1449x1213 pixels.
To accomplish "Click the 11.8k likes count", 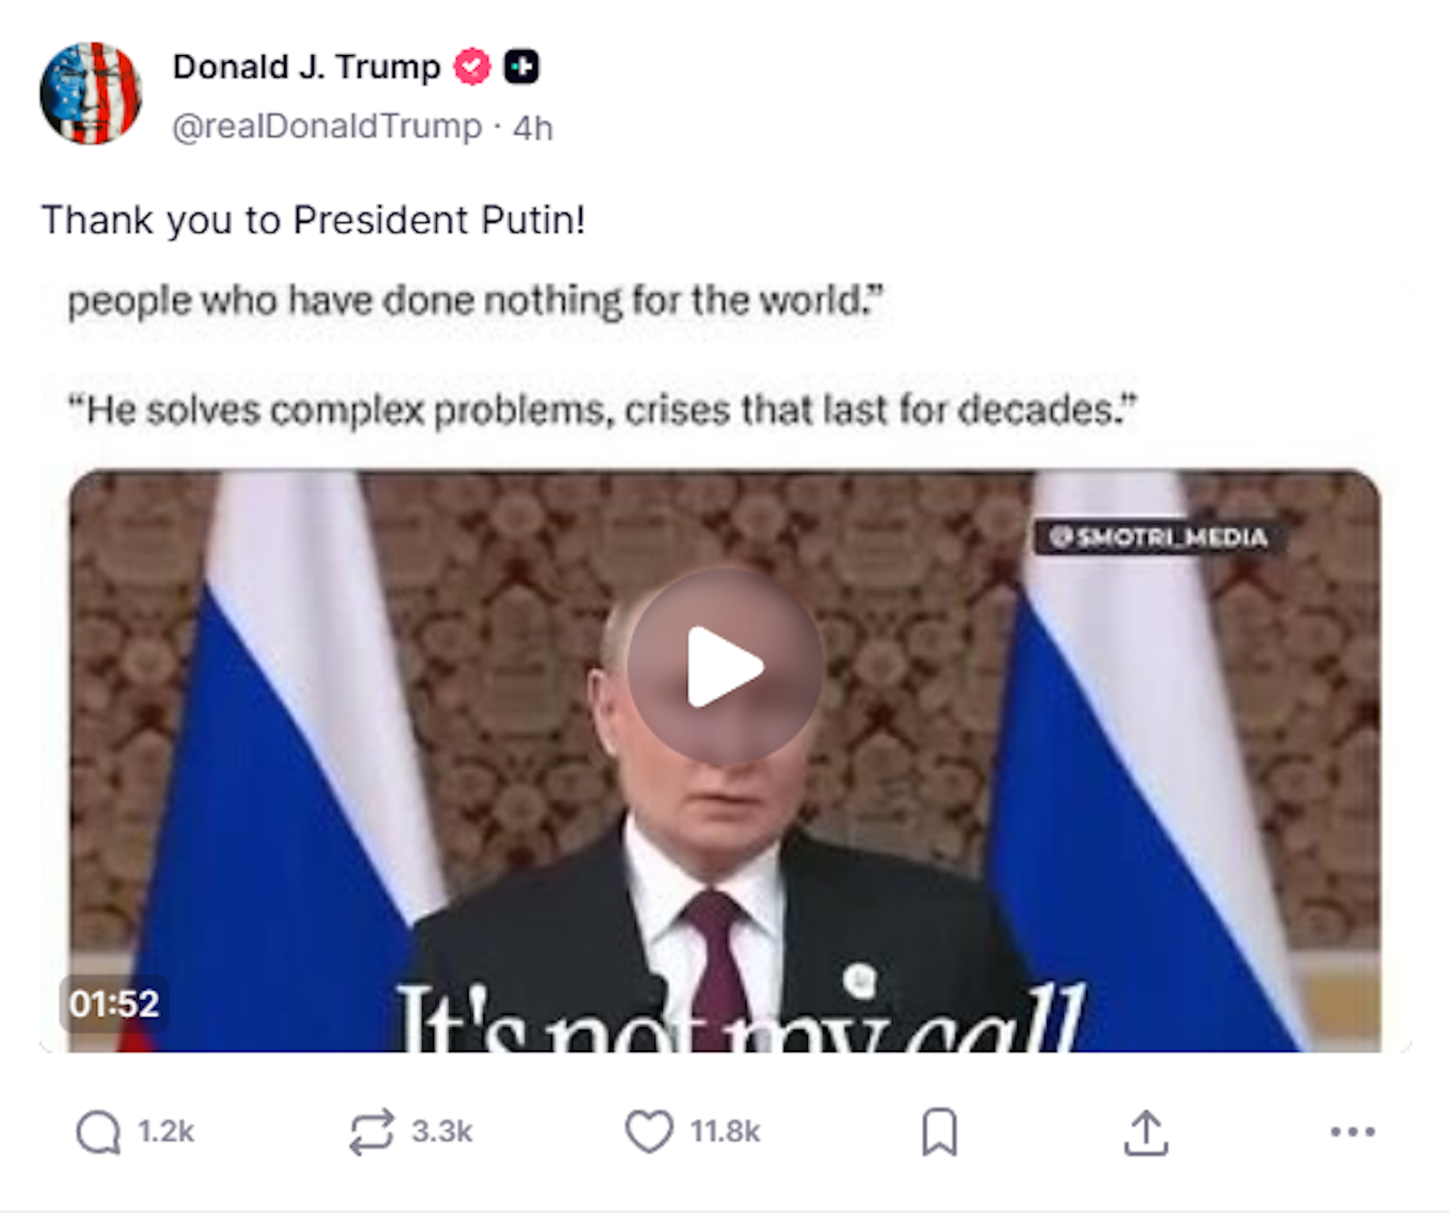I will [725, 1132].
